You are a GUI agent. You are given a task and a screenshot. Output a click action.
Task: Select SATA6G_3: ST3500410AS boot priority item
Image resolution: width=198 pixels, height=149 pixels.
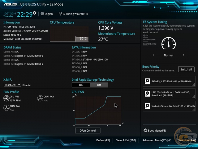click(x=169, y=81)
